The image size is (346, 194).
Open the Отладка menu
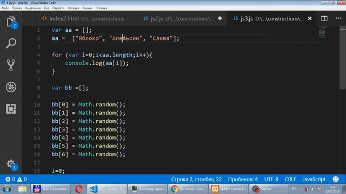[x=74, y=8]
